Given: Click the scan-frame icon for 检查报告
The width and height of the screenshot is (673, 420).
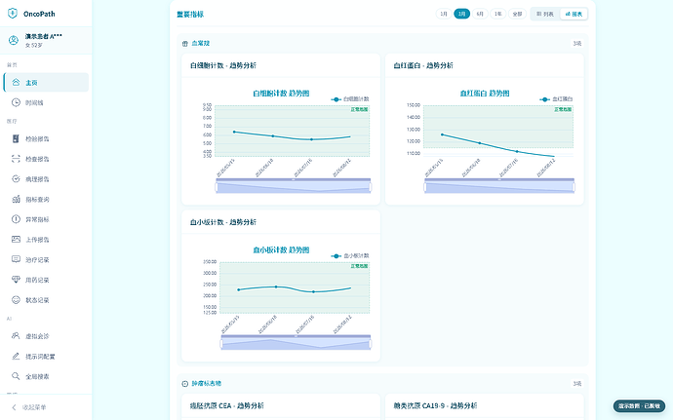Looking at the screenshot, I should [16, 159].
